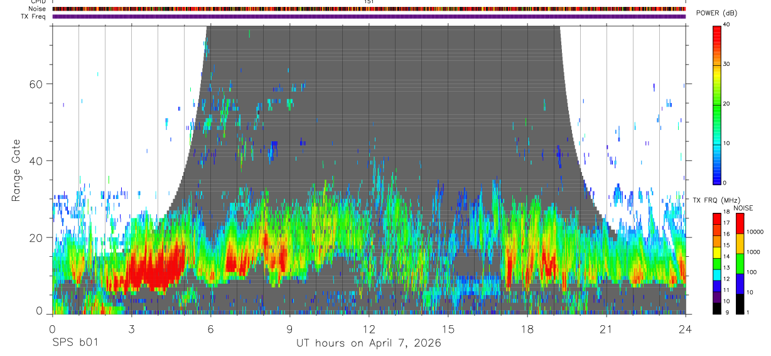Click the 60 range gate tick label
This screenshot has width=771, height=356.
pyautogui.click(x=36, y=84)
